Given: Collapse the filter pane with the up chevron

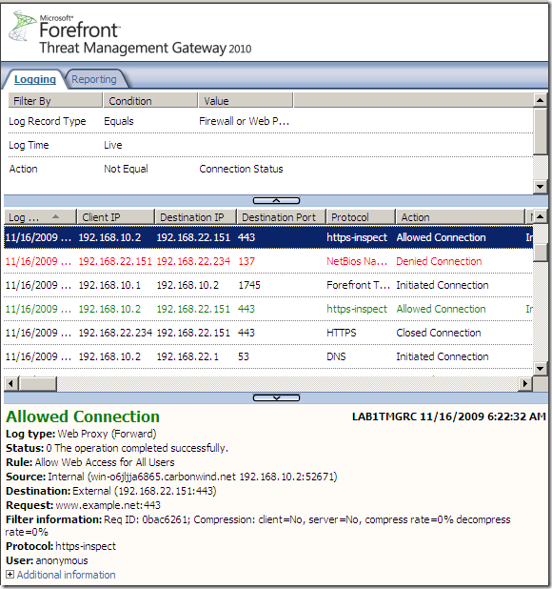Looking at the screenshot, I should (276, 200).
